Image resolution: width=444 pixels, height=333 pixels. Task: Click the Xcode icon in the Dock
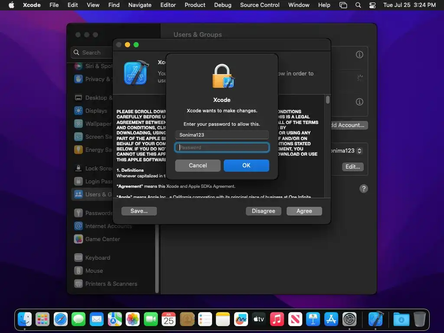pyautogui.click(x=376, y=319)
